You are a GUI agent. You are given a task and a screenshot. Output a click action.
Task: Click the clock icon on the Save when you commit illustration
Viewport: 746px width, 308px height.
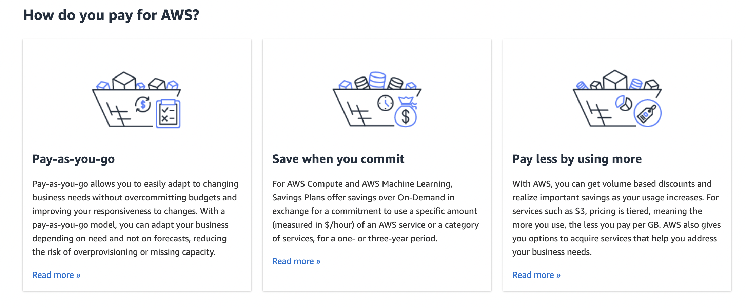386,103
